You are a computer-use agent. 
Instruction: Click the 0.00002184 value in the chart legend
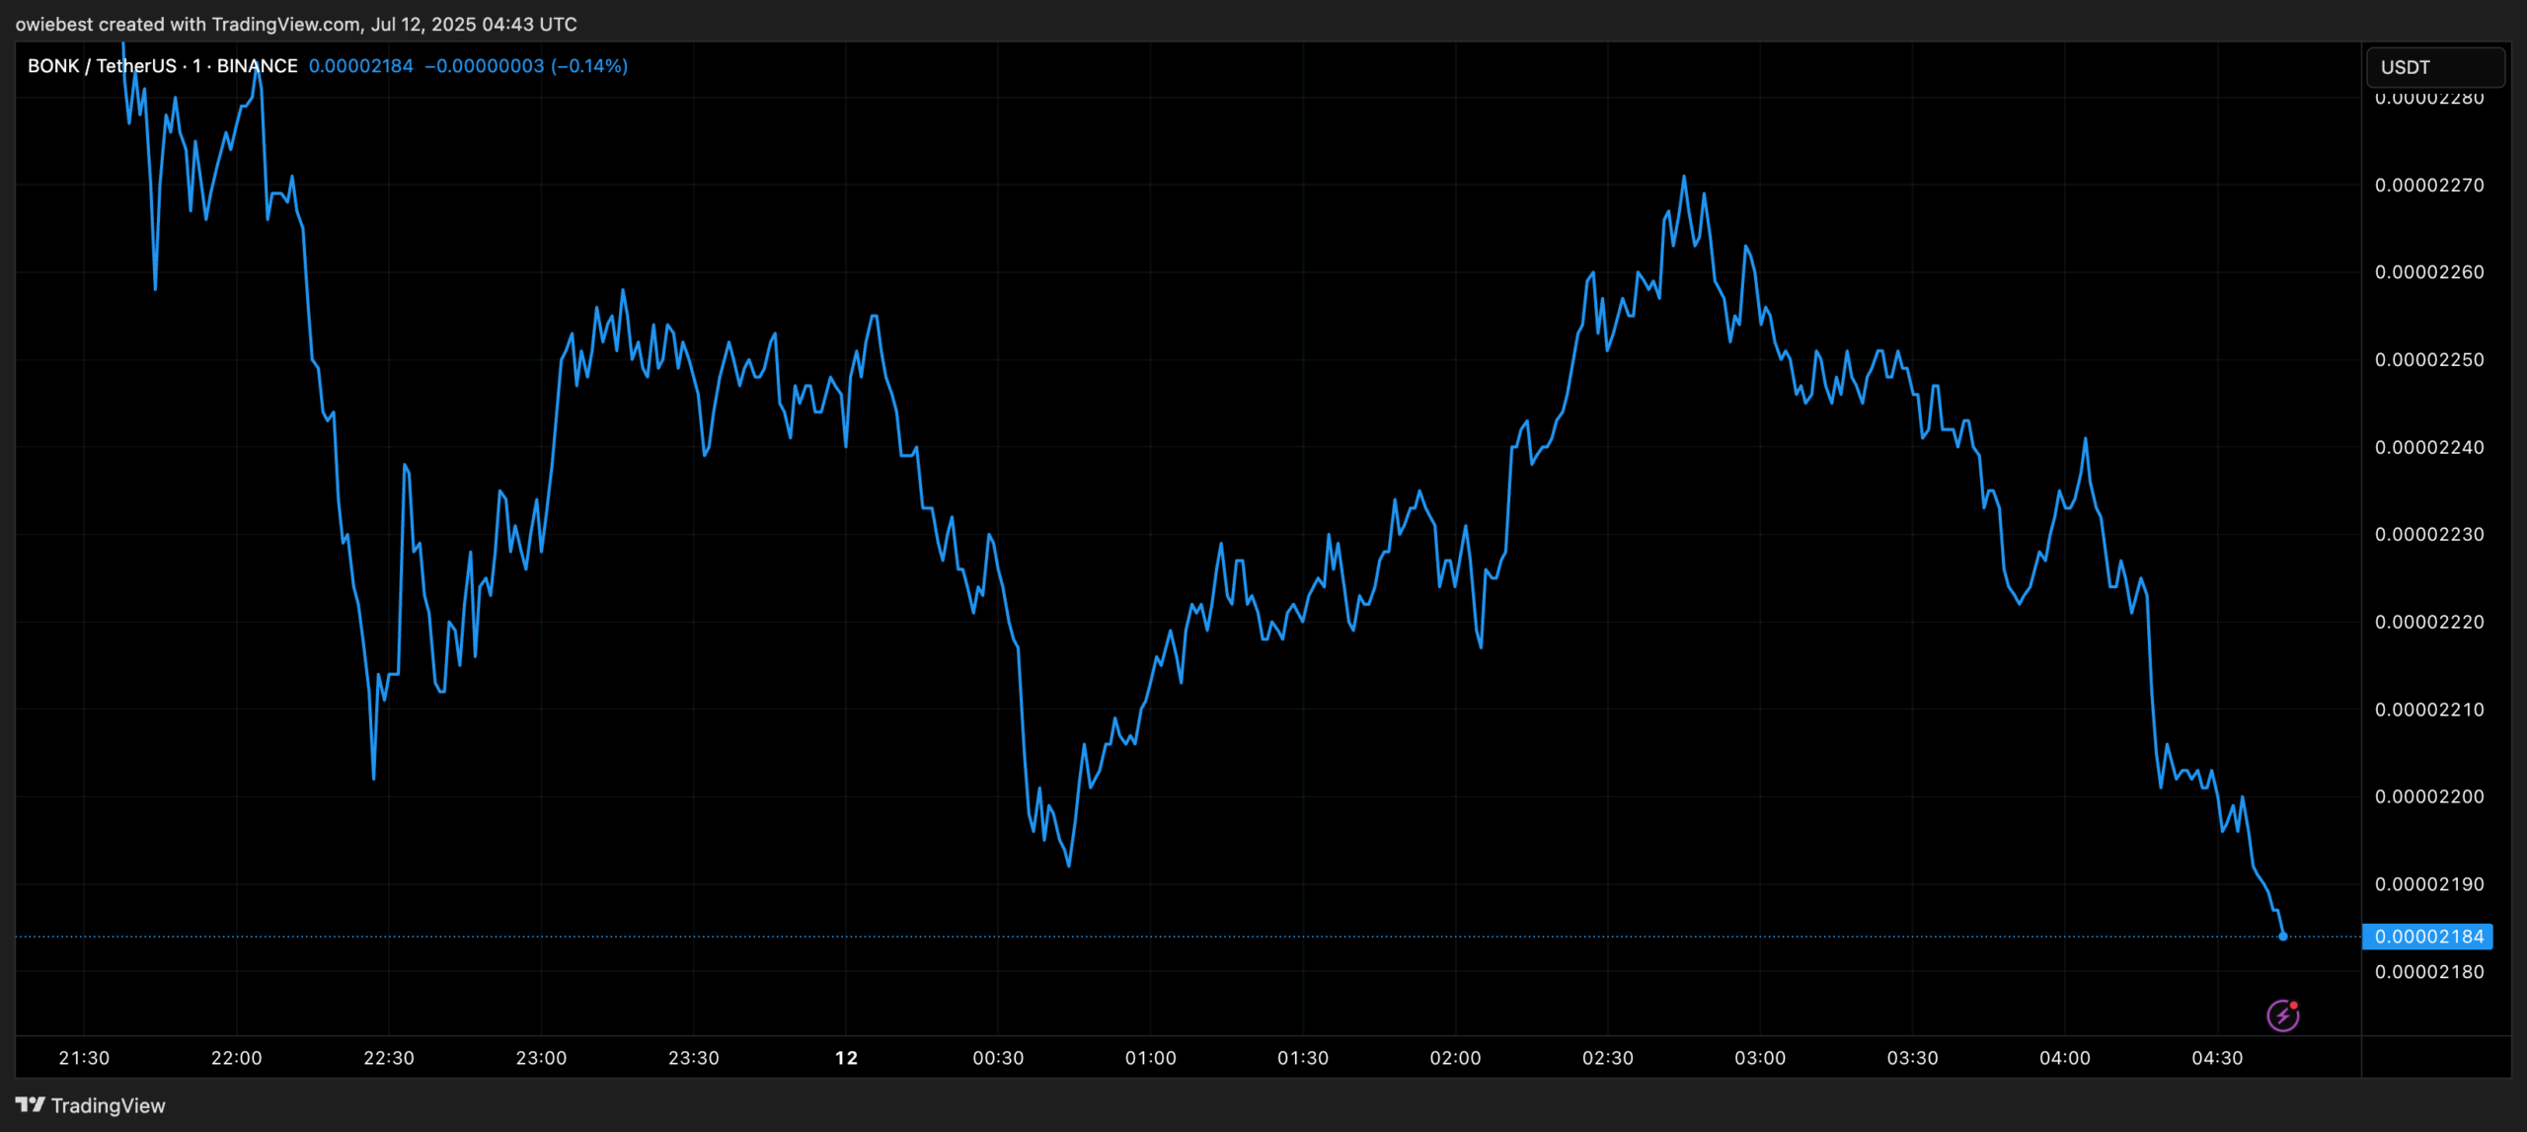[x=361, y=66]
